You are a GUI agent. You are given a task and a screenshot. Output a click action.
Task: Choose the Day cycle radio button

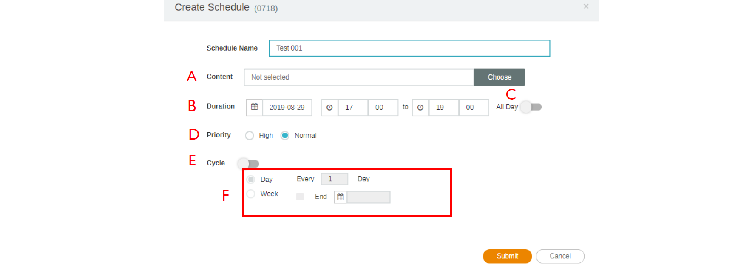(x=251, y=180)
